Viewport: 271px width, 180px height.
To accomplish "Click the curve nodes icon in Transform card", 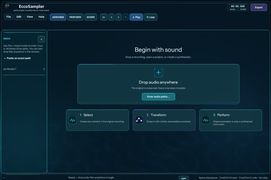I will [139, 120].
